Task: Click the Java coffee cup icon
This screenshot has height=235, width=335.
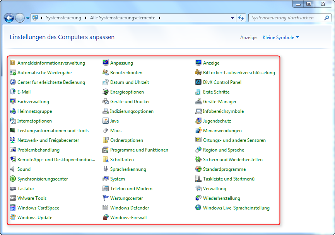Action: tap(106, 121)
